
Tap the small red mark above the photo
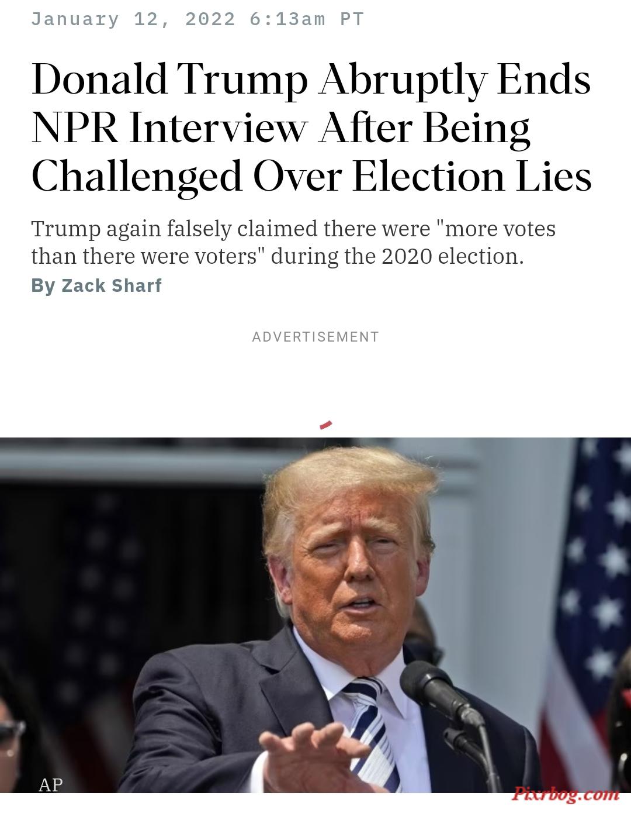326,425
